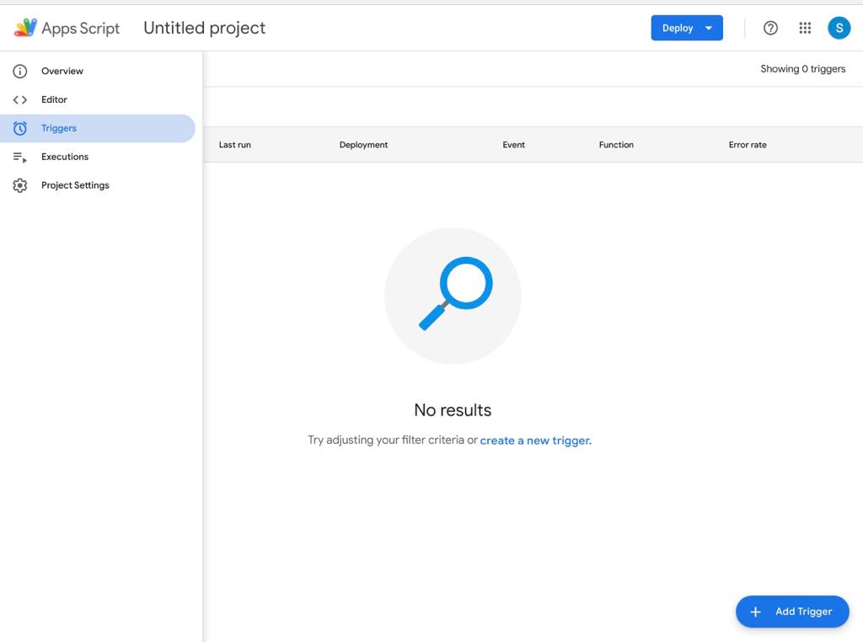Open the Overview menu item
Viewport: 863px width, 642px height.
click(62, 72)
